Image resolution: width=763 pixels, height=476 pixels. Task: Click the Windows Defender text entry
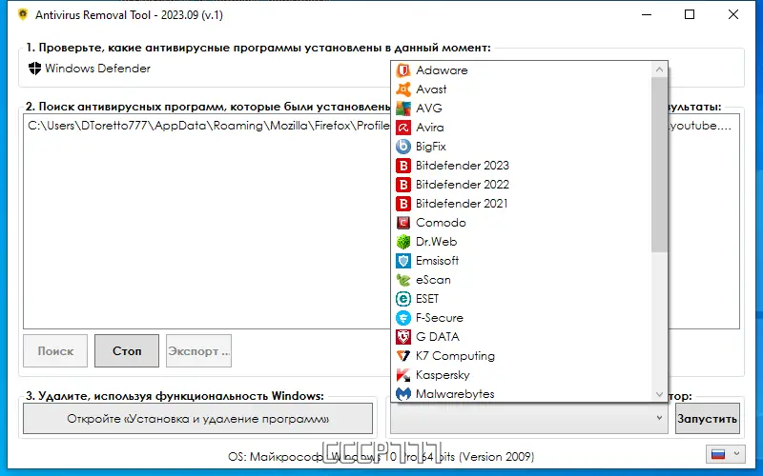97,69
